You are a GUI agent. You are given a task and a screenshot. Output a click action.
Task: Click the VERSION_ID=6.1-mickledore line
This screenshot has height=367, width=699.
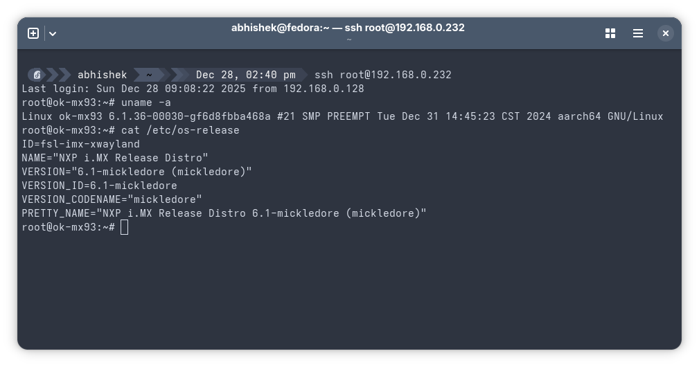(99, 186)
